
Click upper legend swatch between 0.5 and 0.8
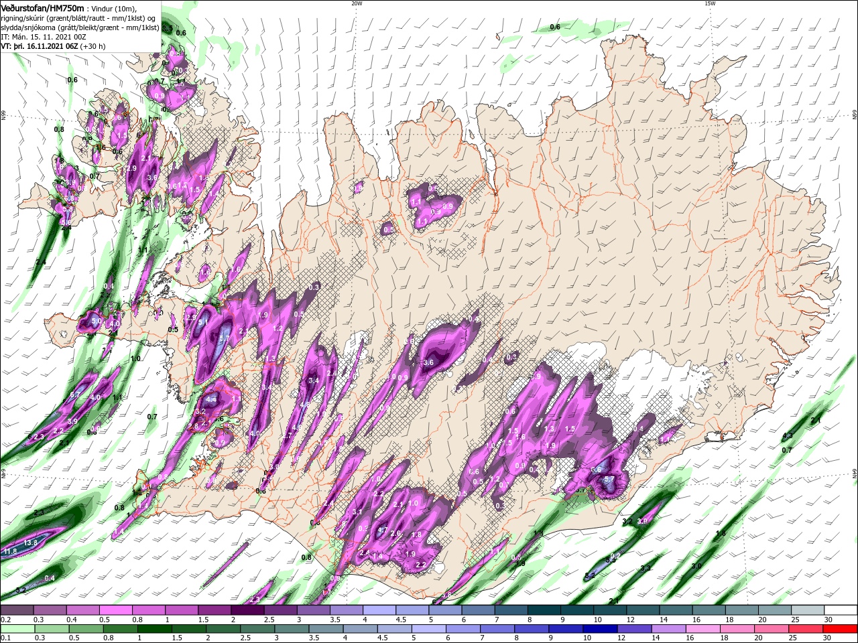[116, 610]
